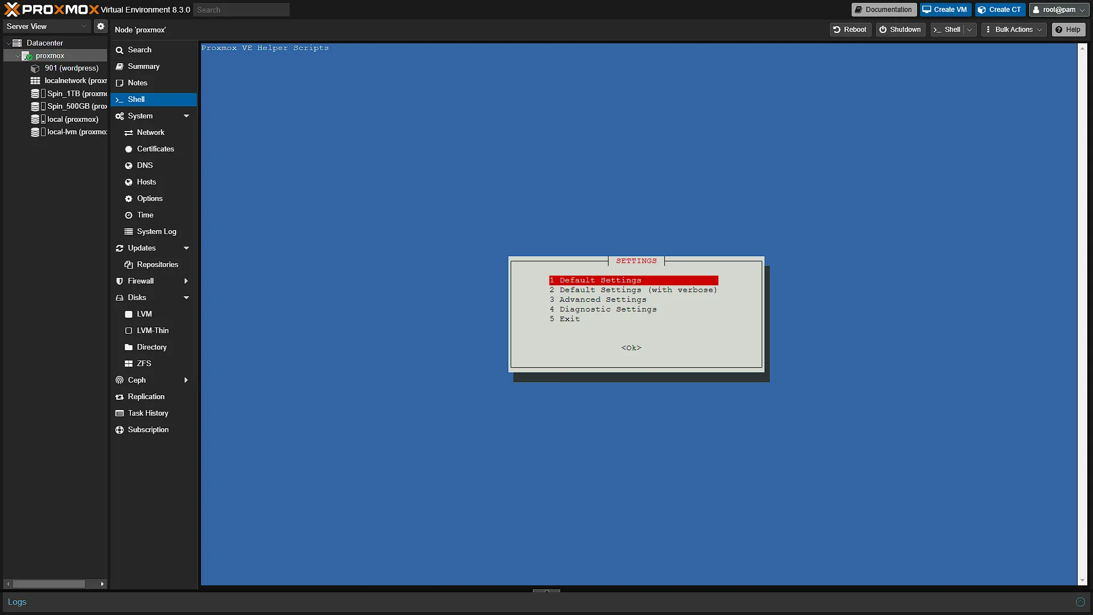Open LVM-Thin page

point(154,331)
